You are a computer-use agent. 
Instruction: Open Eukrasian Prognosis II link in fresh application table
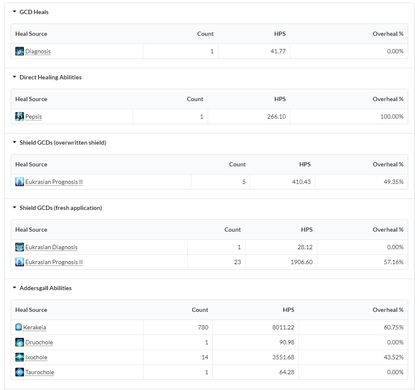click(x=54, y=262)
